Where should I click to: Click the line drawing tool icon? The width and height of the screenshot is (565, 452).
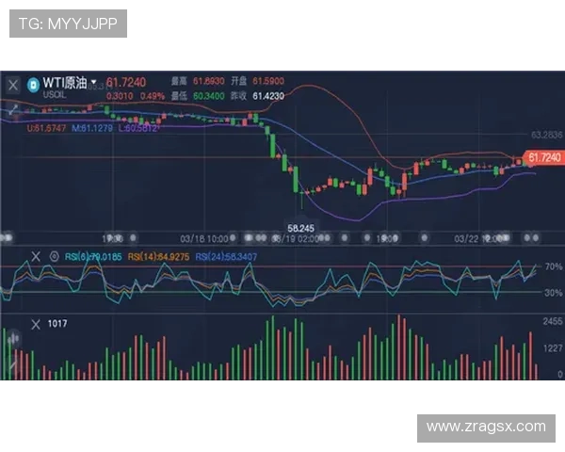tap(11, 364)
